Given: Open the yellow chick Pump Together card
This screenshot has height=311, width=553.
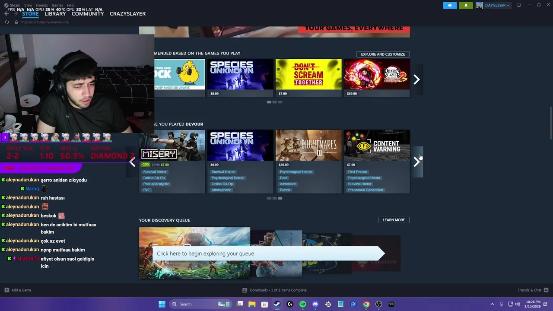Looking at the screenshot, I should pyautogui.click(x=180, y=78).
